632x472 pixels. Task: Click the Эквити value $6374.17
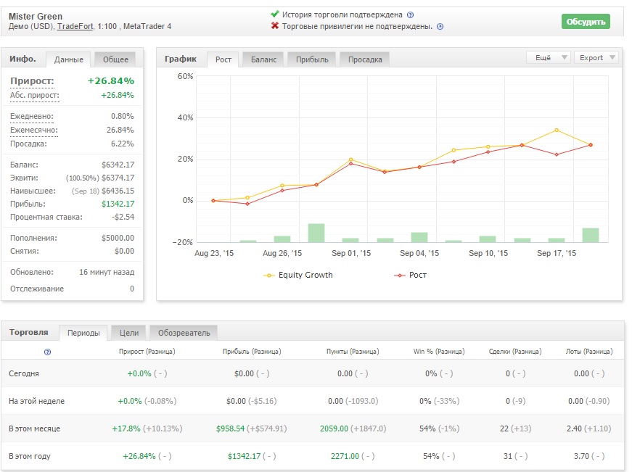click(118, 178)
